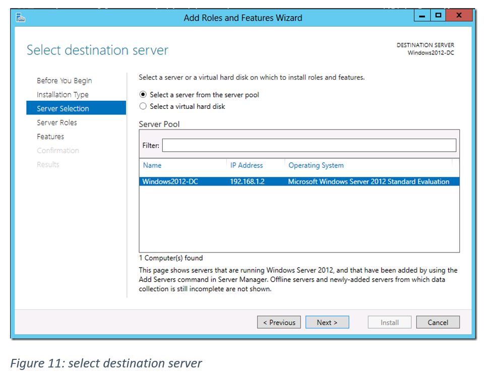Sort by Operating System column header
This screenshot has height=374, width=489.
pos(316,165)
